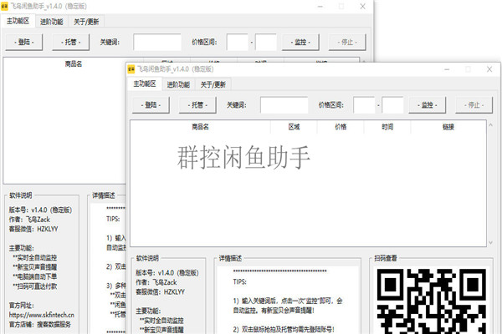Click 链接 column header in front window
502x334 pixels.
click(448, 127)
